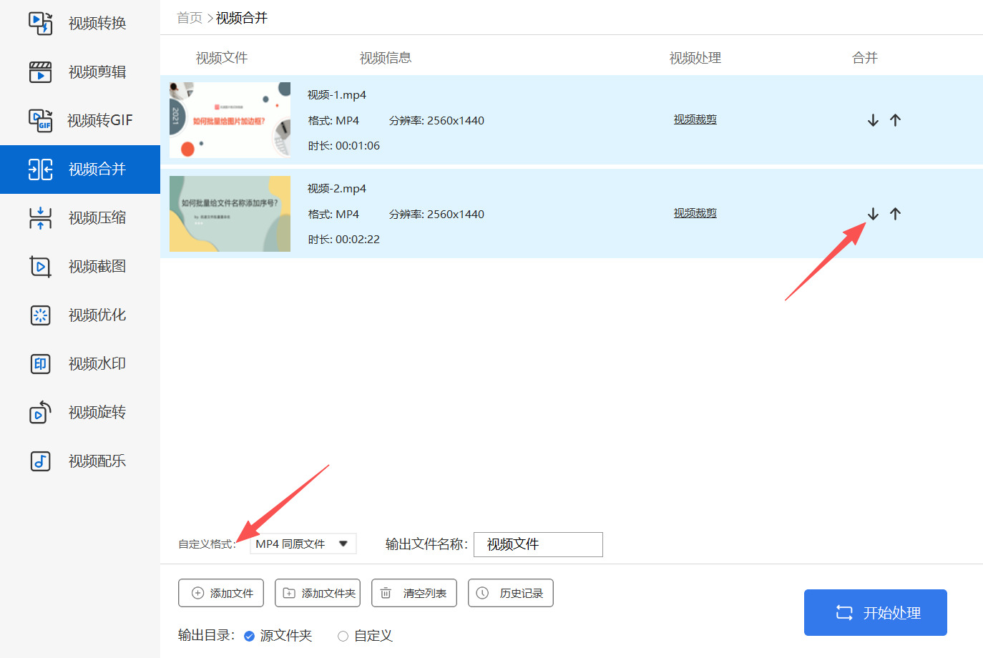Screen dimensions: 983x658
Task: Go to 视频水印 in the sidebar
Action: pos(80,363)
